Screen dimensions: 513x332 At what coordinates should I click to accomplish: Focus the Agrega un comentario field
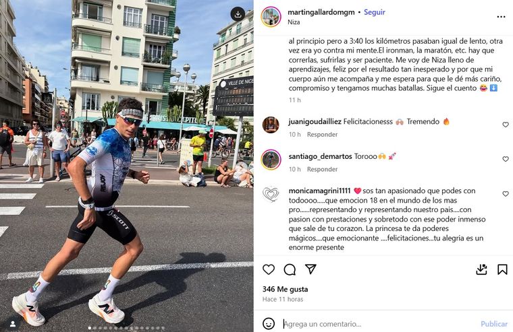(x=376, y=324)
